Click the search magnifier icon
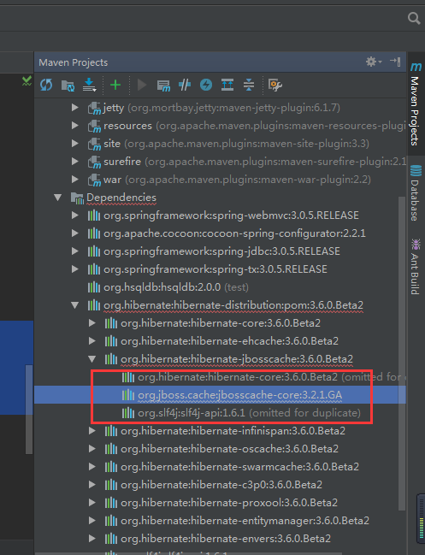 414,18
